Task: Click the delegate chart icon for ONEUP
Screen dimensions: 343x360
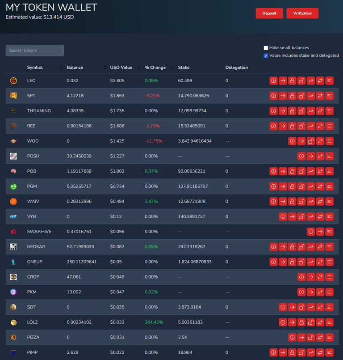Action: (x=311, y=262)
